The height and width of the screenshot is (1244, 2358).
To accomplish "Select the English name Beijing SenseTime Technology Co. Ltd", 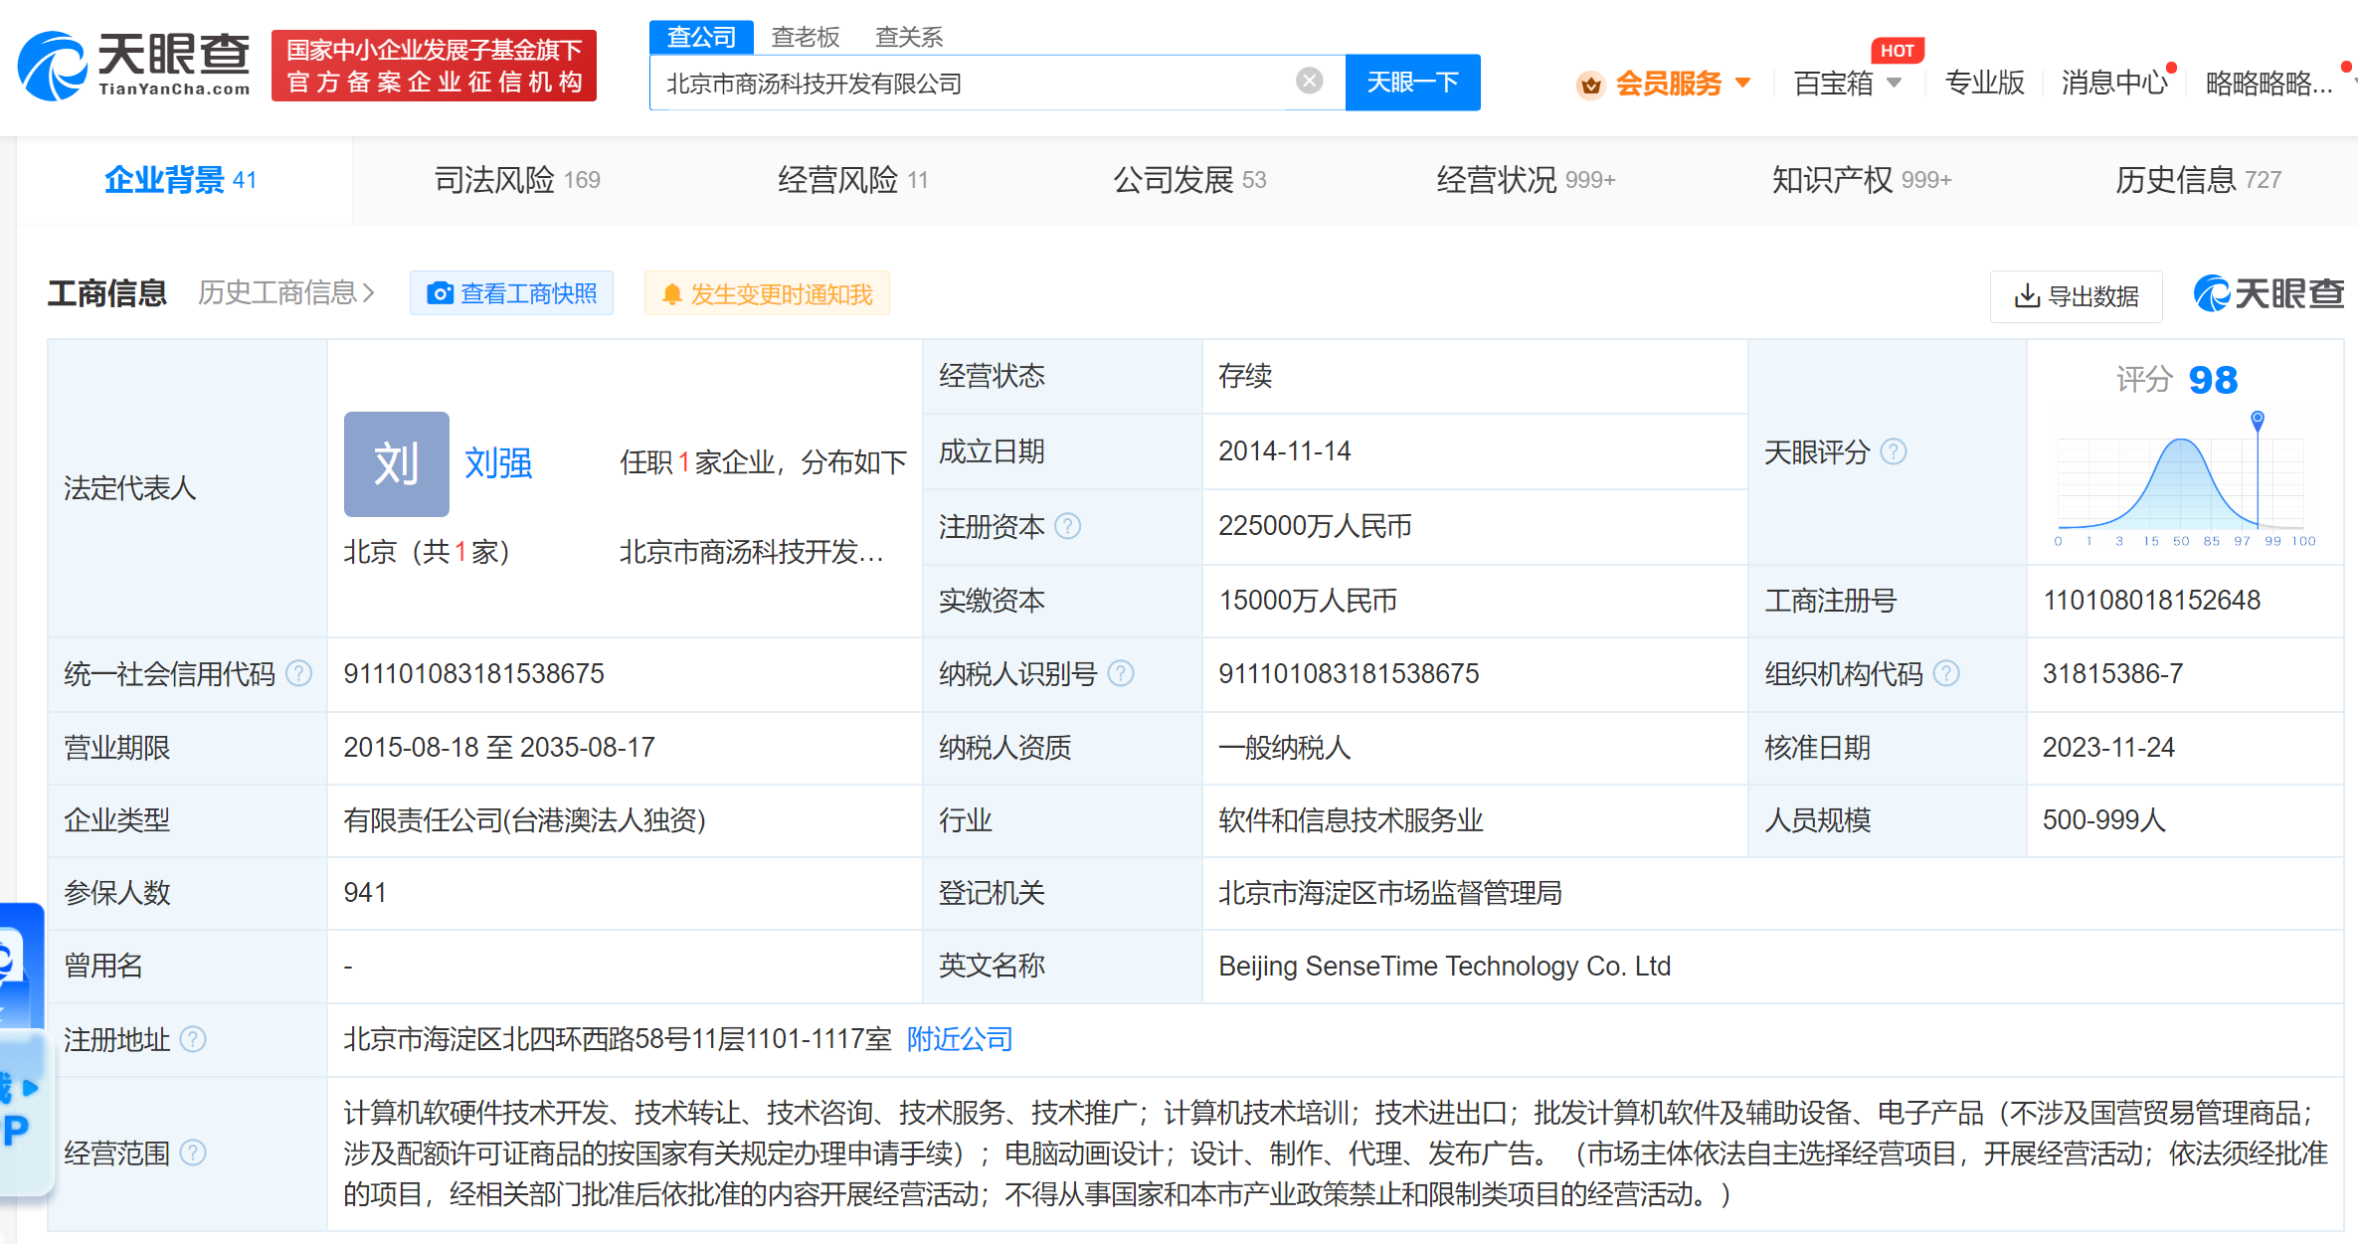I will pos(1444,967).
